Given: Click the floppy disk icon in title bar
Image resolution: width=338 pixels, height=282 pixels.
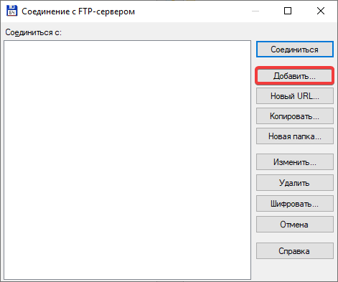Looking at the screenshot, I should 11,11.
